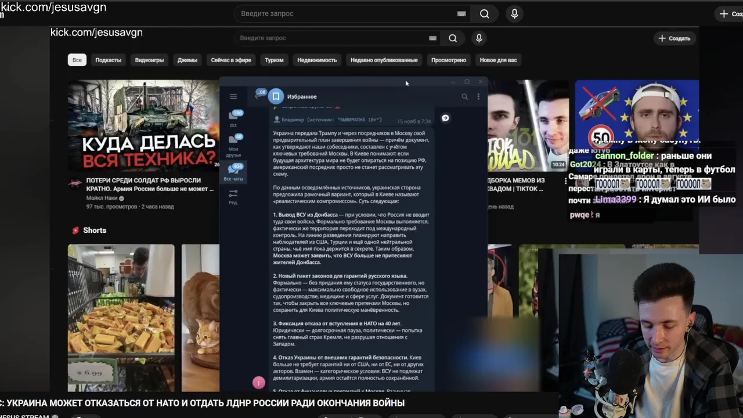Select the Недавно опубликованные chip
743x418 pixels.
(x=384, y=60)
